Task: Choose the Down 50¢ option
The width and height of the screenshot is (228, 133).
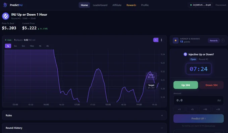Action: [x=212, y=85]
